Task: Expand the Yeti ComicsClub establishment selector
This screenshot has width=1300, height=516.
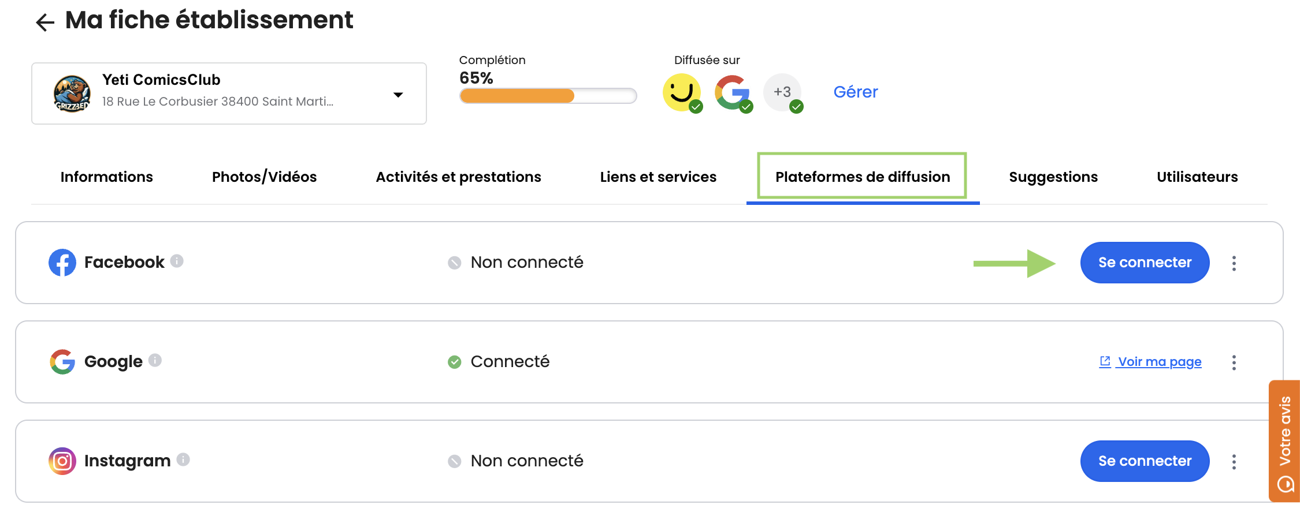Action: [398, 95]
